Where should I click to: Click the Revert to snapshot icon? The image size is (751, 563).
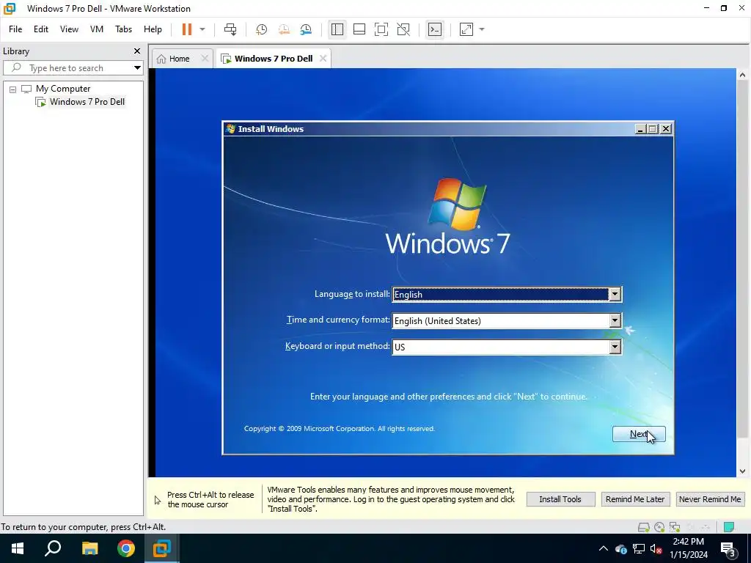point(284,29)
